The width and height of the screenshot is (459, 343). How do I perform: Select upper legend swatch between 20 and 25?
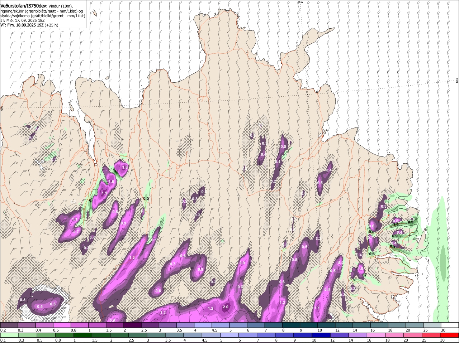tap(415, 325)
